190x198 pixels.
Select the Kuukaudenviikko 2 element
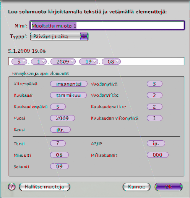click(154, 107)
